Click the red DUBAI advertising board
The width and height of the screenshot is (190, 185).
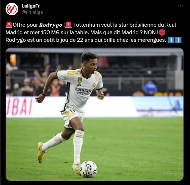pyautogui.click(x=19, y=107)
